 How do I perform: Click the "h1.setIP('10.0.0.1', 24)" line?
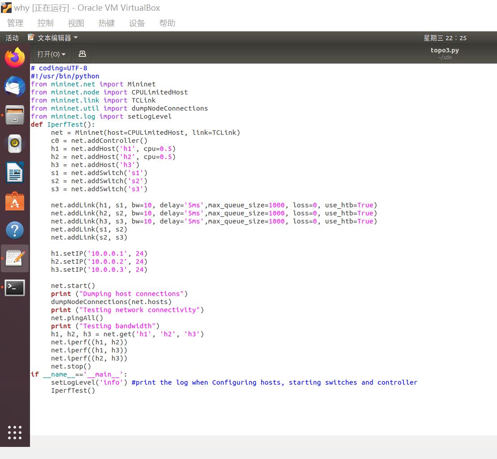pos(99,253)
